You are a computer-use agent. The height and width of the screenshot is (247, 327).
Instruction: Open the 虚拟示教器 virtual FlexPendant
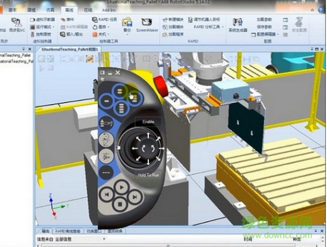click(42, 20)
